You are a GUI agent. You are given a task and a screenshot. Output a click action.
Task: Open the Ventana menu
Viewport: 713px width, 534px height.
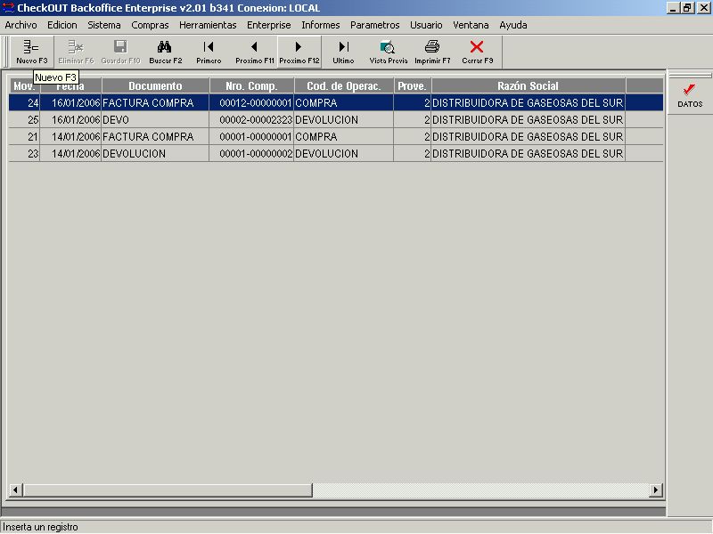tap(471, 25)
